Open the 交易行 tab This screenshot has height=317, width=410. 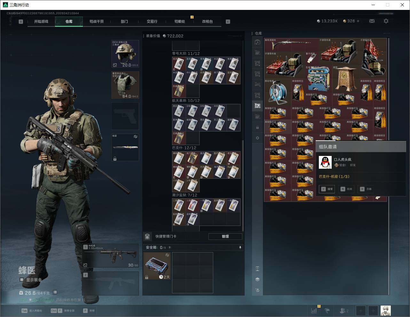(x=152, y=21)
